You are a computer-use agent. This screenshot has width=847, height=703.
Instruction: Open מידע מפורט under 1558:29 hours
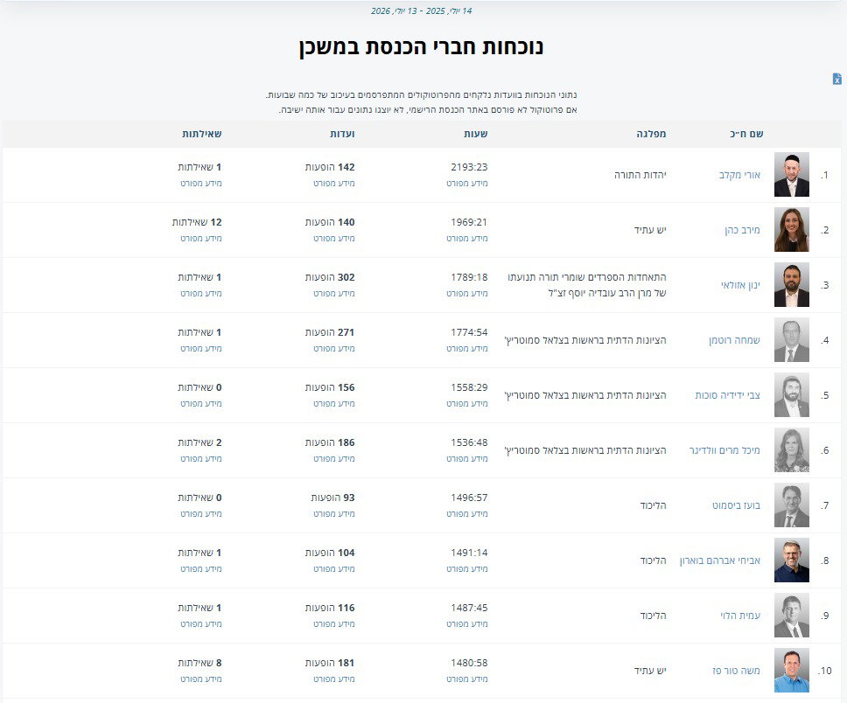(467, 404)
